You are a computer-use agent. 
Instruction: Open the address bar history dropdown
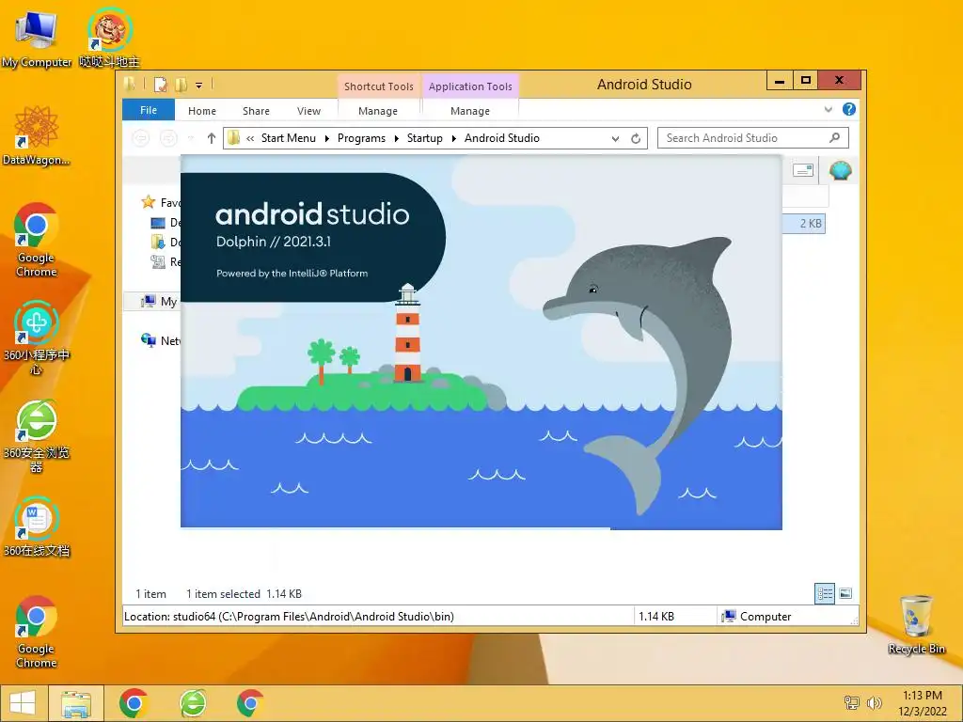[x=615, y=139]
